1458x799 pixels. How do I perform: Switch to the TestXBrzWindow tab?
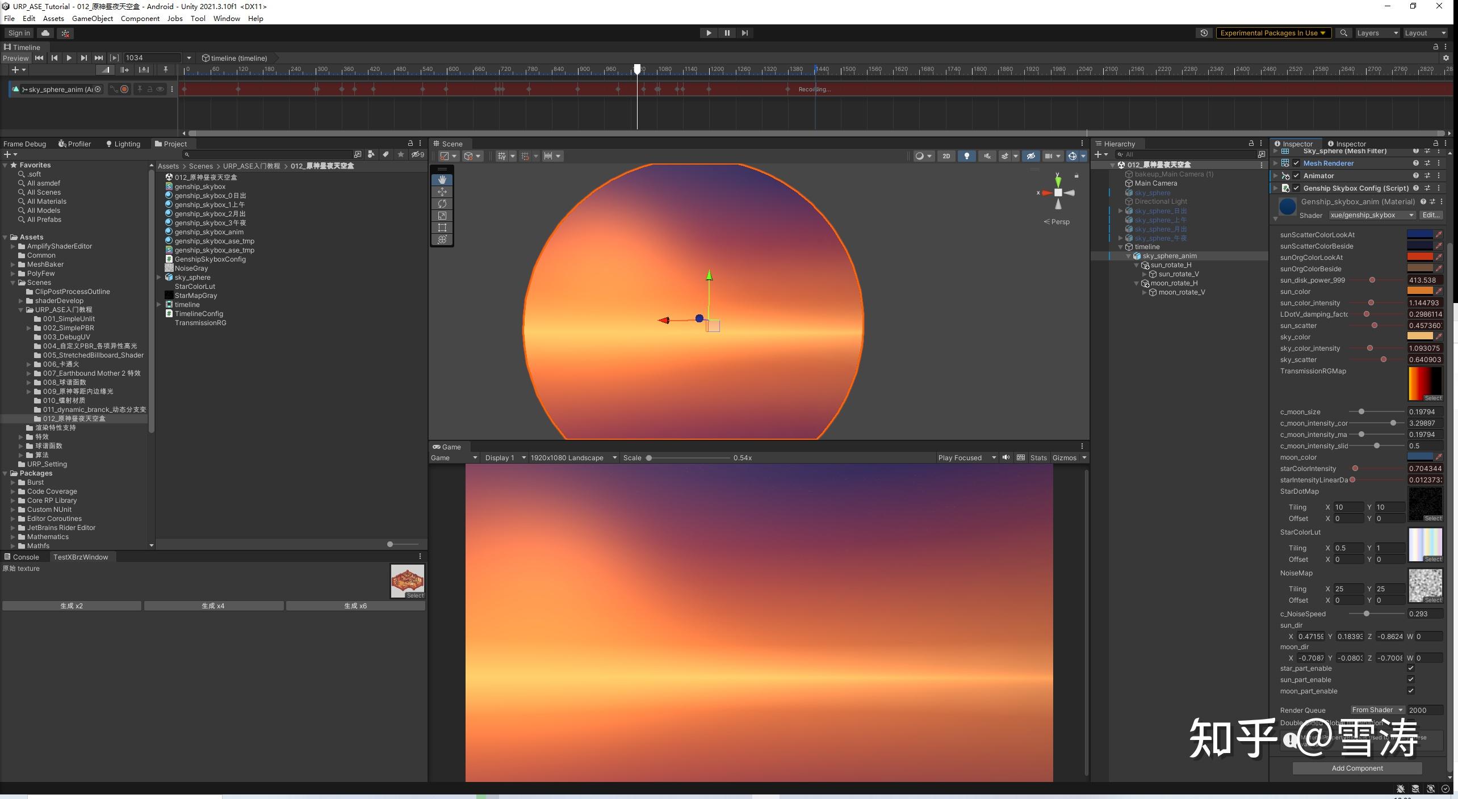(81, 557)
